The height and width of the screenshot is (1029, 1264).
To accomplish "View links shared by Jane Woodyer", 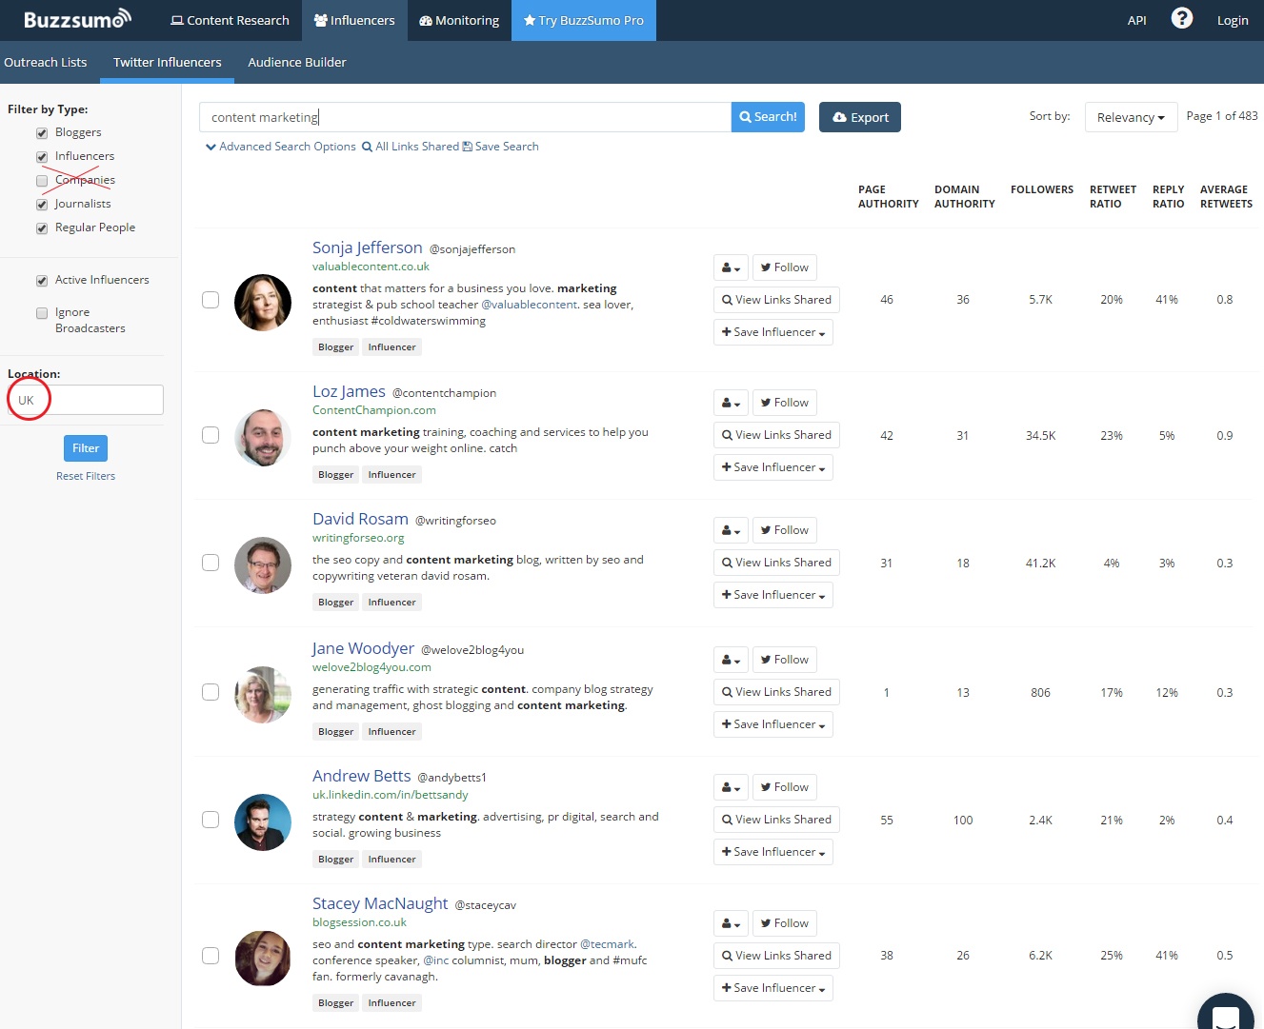I will click(x=776, y=692).
